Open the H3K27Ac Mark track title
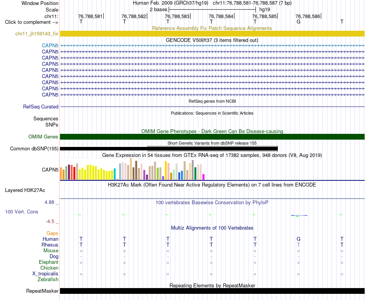 coord(212,185)
